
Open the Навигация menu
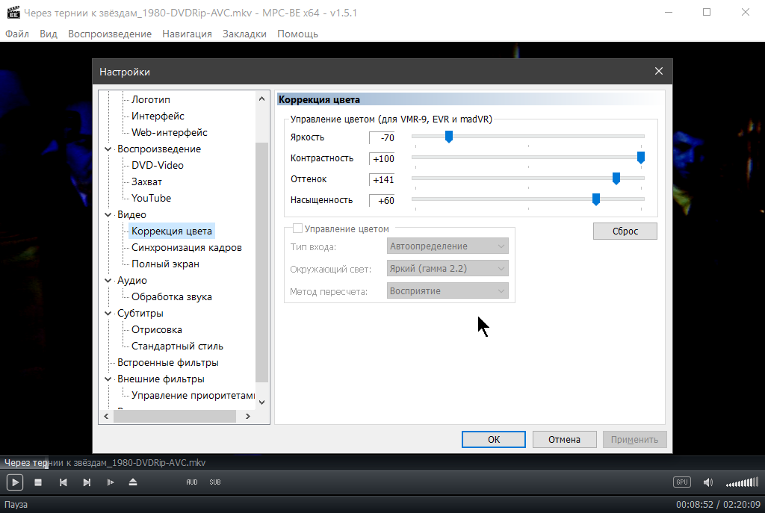(x=187, y=34)
